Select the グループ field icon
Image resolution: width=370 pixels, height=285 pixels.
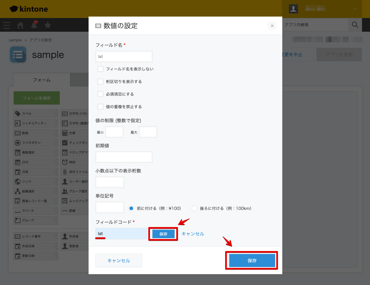[x=18, y=220]
